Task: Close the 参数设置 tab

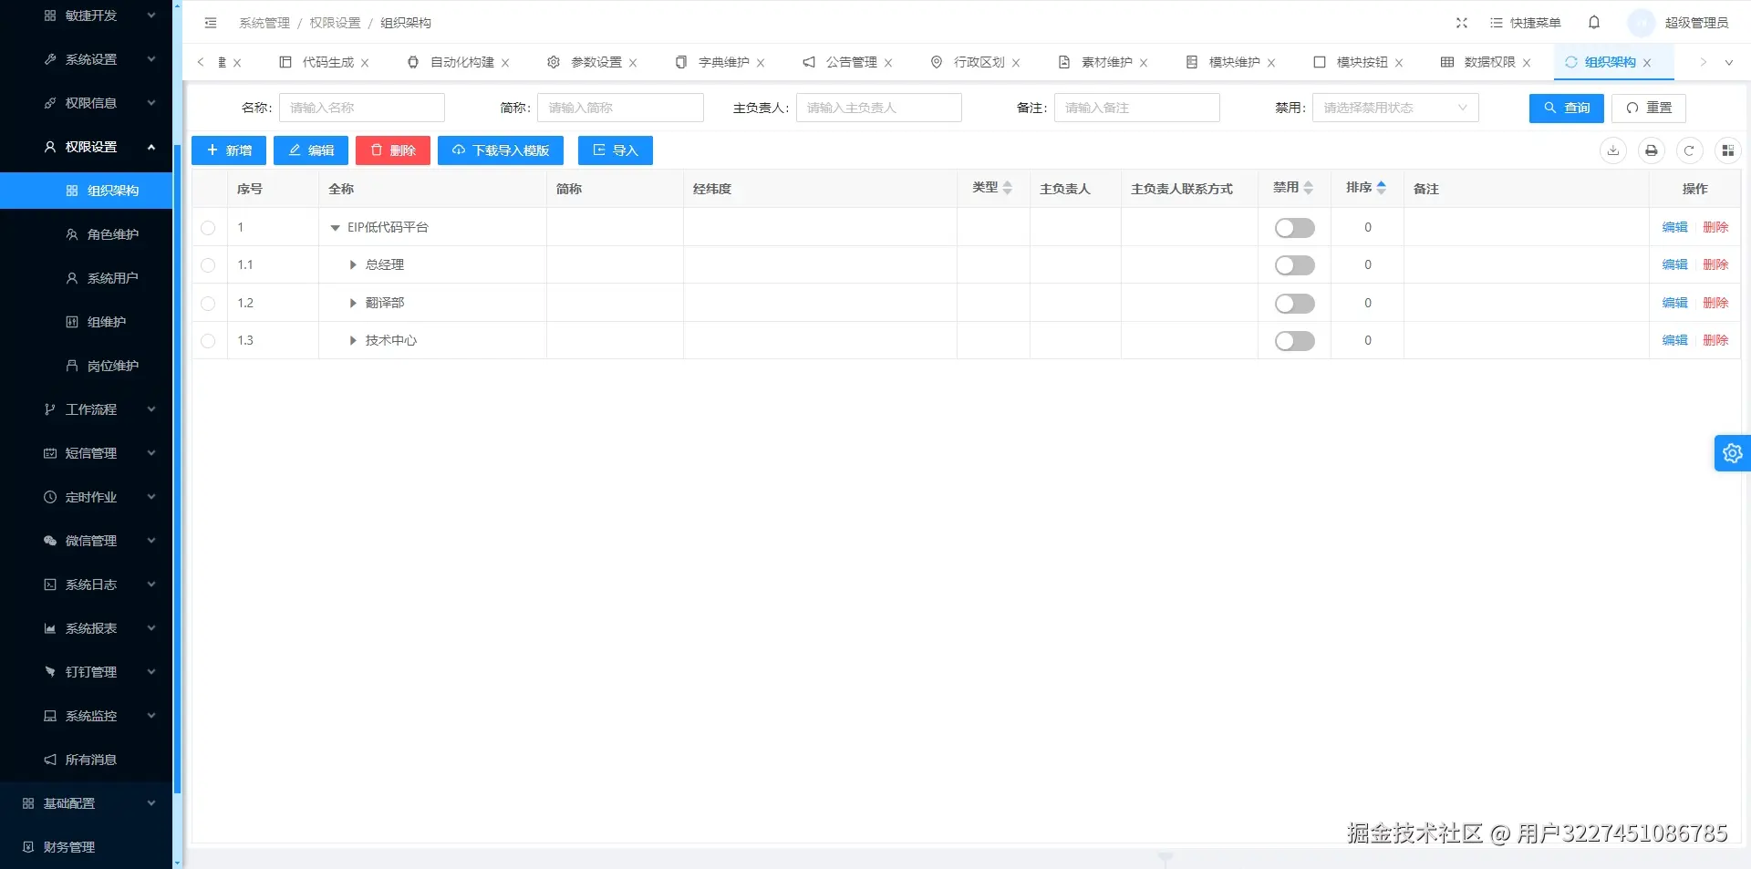Action: (633, 63)
